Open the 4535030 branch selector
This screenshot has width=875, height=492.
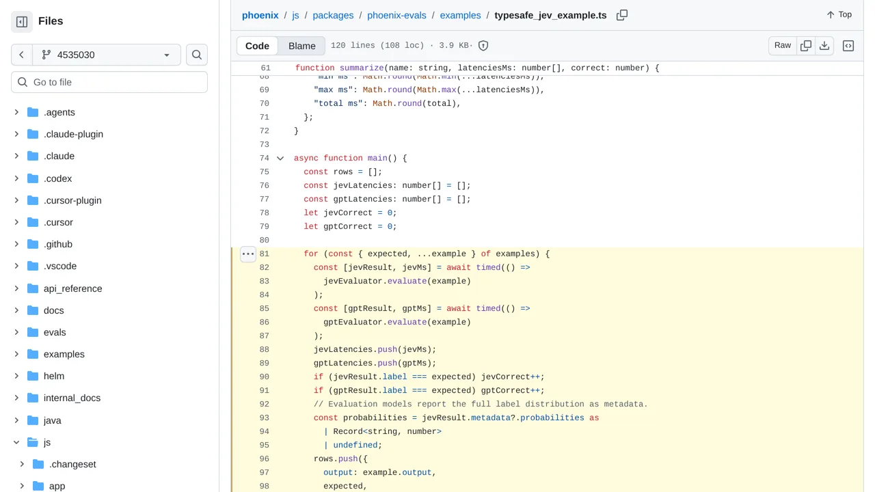click(x=107, y=55)
